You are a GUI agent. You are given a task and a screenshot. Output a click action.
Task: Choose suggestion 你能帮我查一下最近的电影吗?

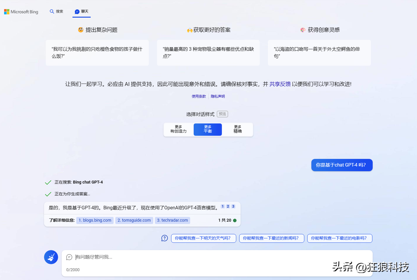[340, 238]
